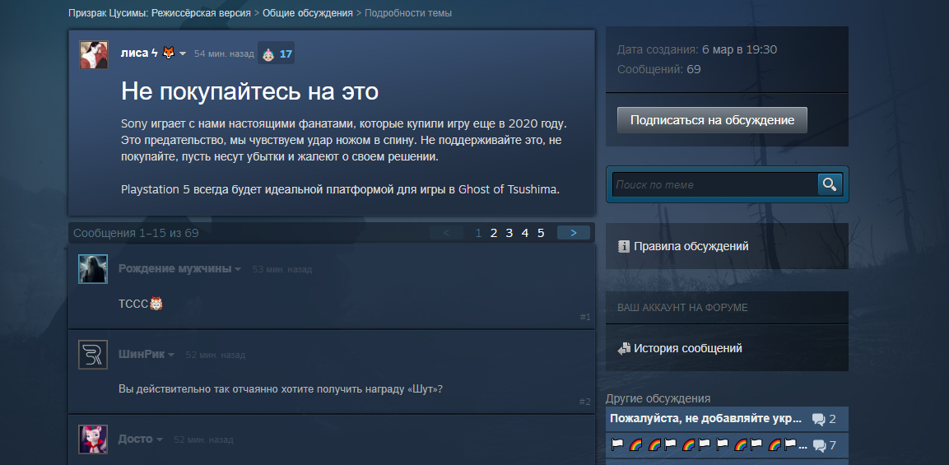Open Общие обсуждения breadcrumb link
Screen dimensions: 949x465
coord(308,12)
